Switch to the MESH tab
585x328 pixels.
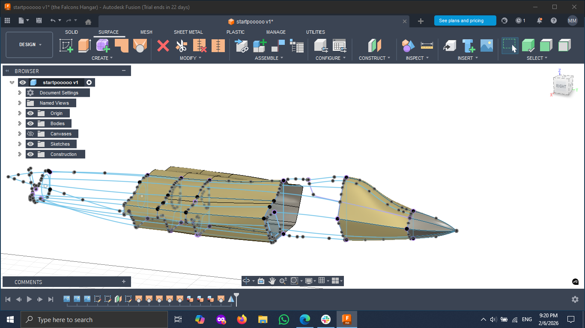pyautogui.click(x=146, y=32)
